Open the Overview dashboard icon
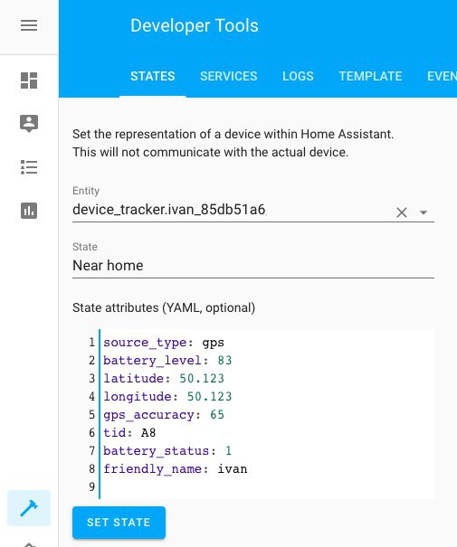 tap(29, 80)
